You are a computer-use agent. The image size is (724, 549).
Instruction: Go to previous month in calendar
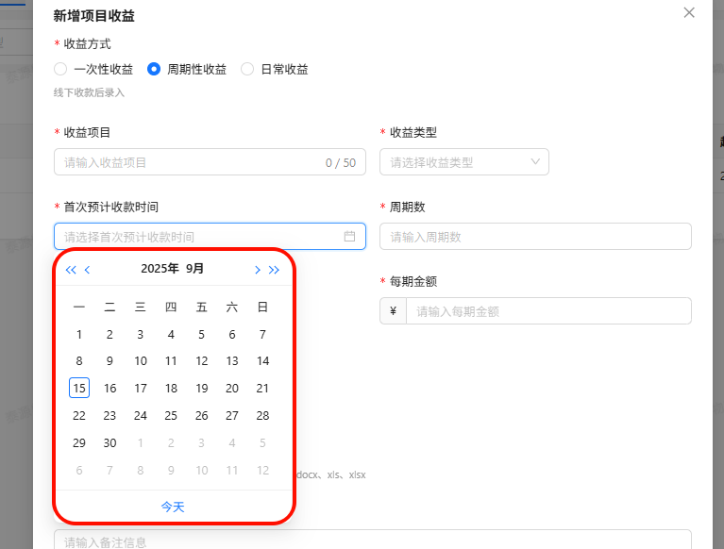pyautogui.click(x=88, y=270)
